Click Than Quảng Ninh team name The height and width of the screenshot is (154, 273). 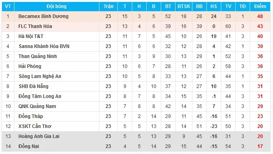(38, 56)
